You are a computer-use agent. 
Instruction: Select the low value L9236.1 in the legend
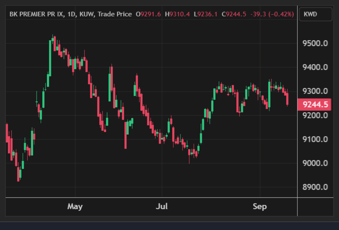(206, 14)
